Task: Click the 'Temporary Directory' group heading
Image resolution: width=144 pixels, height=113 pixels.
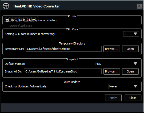Action: (x=72, y=43)
